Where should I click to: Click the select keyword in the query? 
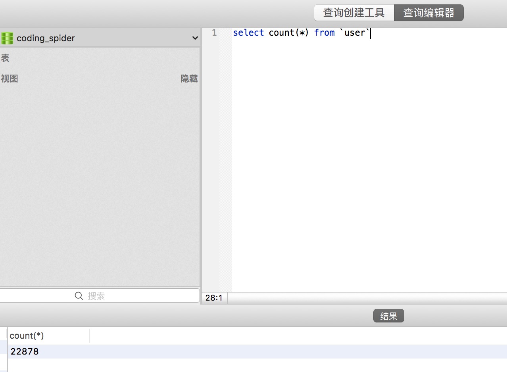248,33
